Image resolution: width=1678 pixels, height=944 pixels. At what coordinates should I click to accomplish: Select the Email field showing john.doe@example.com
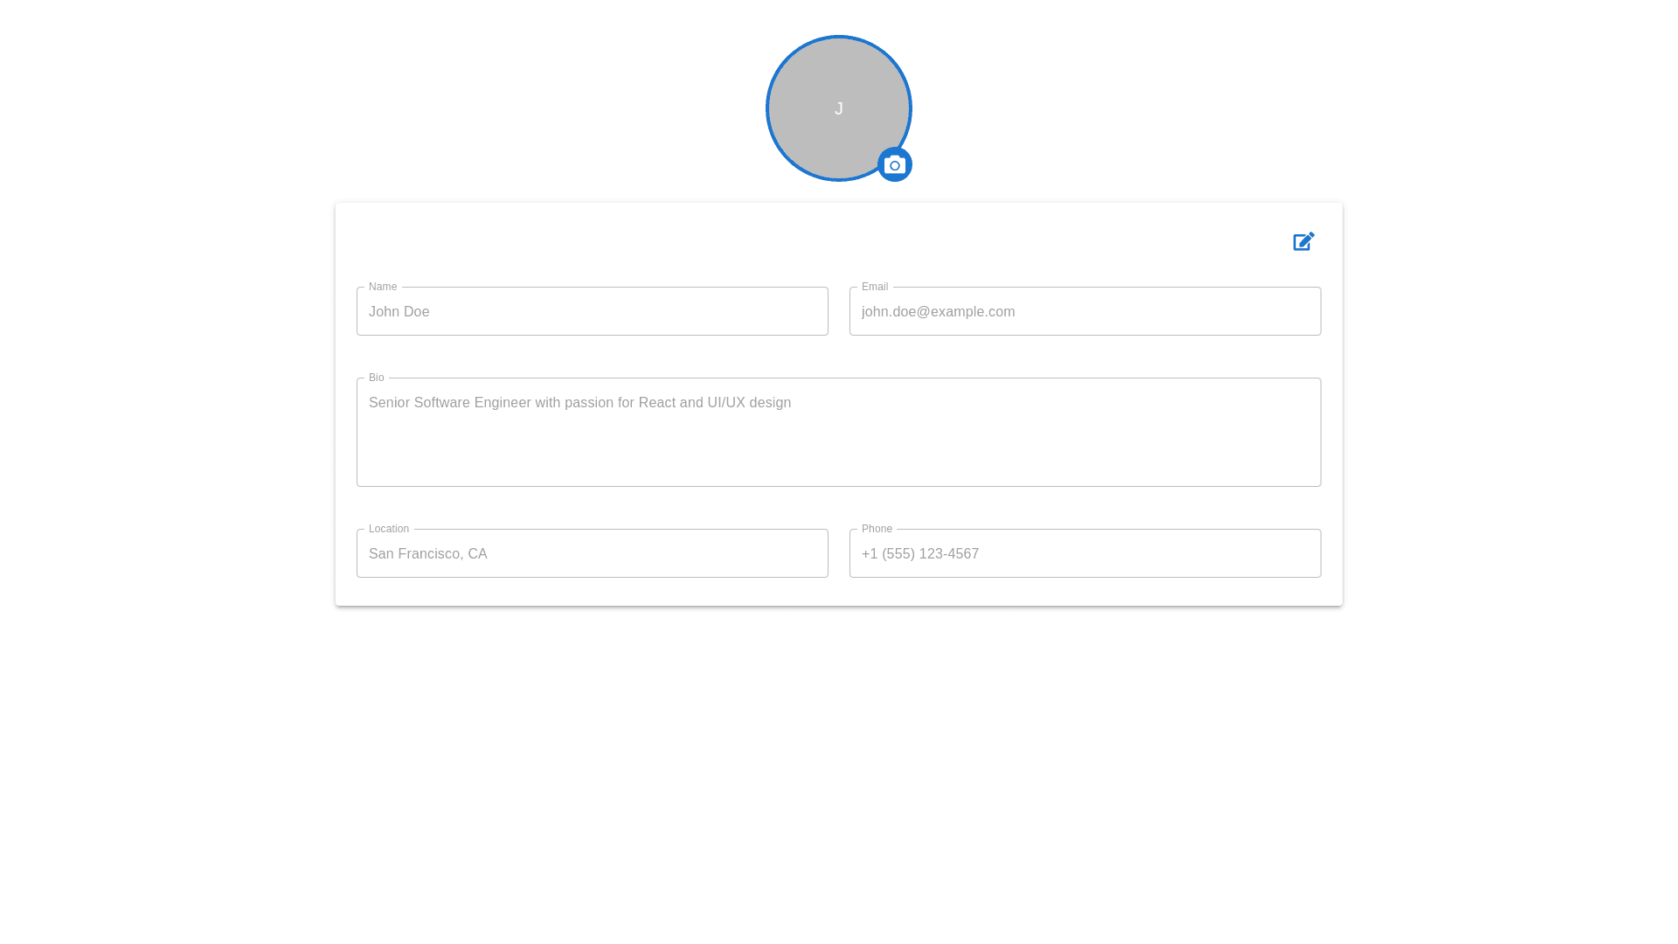(x=1085, y=311)
